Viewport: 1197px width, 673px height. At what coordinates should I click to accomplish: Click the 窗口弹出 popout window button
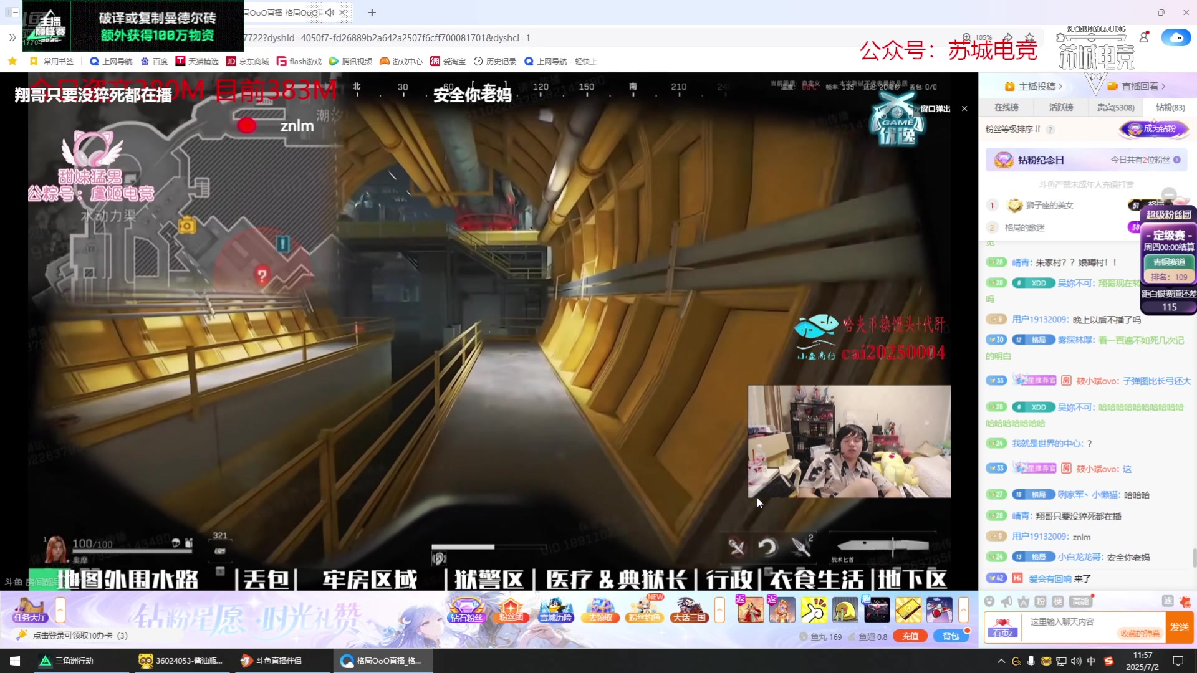(935, 108)
